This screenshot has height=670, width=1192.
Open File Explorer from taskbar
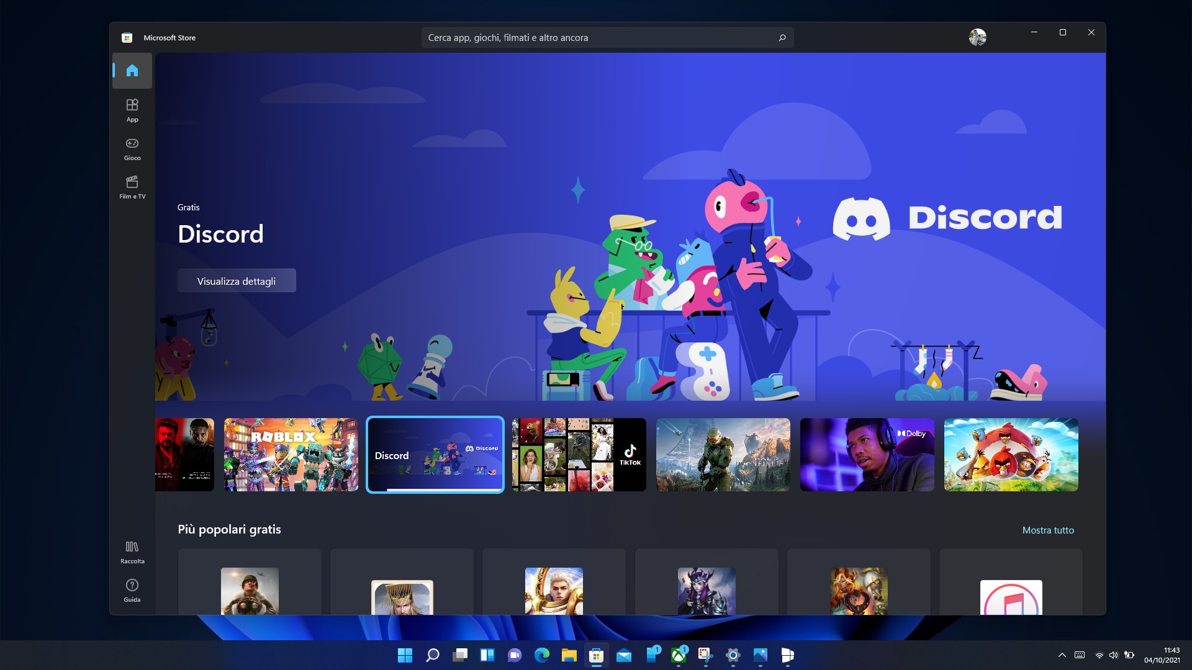pyautogui.click(x=569, y=655)
